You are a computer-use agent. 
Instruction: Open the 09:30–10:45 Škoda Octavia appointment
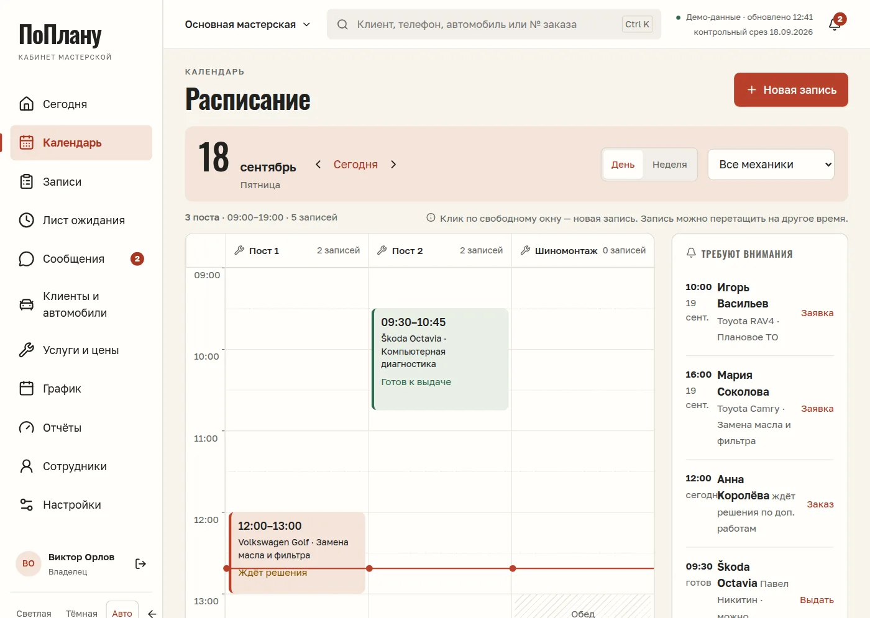point(440,359)
